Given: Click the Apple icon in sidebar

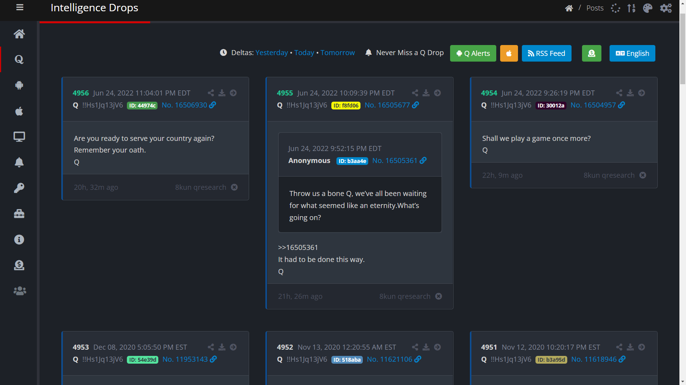Looking at the screenshot, I should click(19, 111).
